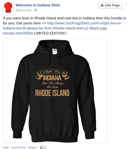Open the SunFrogShirts.com URL link

(84, 23)
